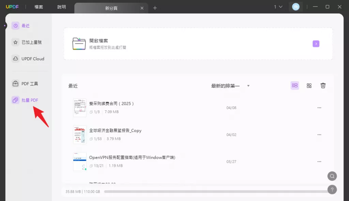Click the user avatar icon

pyautogui.click(x=295, y=7)
